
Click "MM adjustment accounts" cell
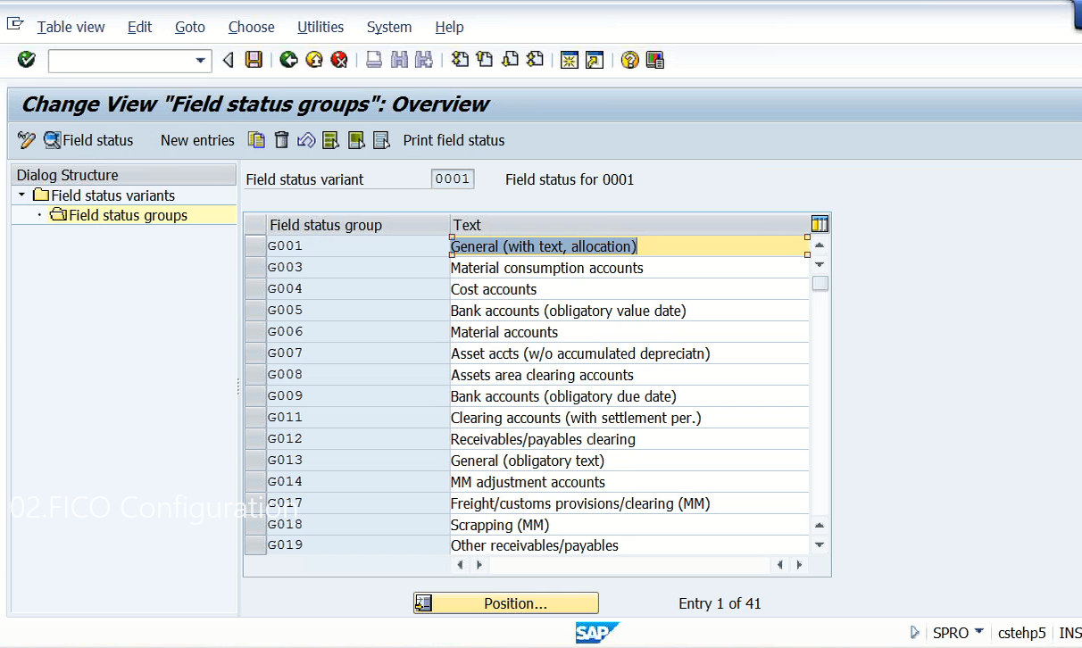pos(629,482)
